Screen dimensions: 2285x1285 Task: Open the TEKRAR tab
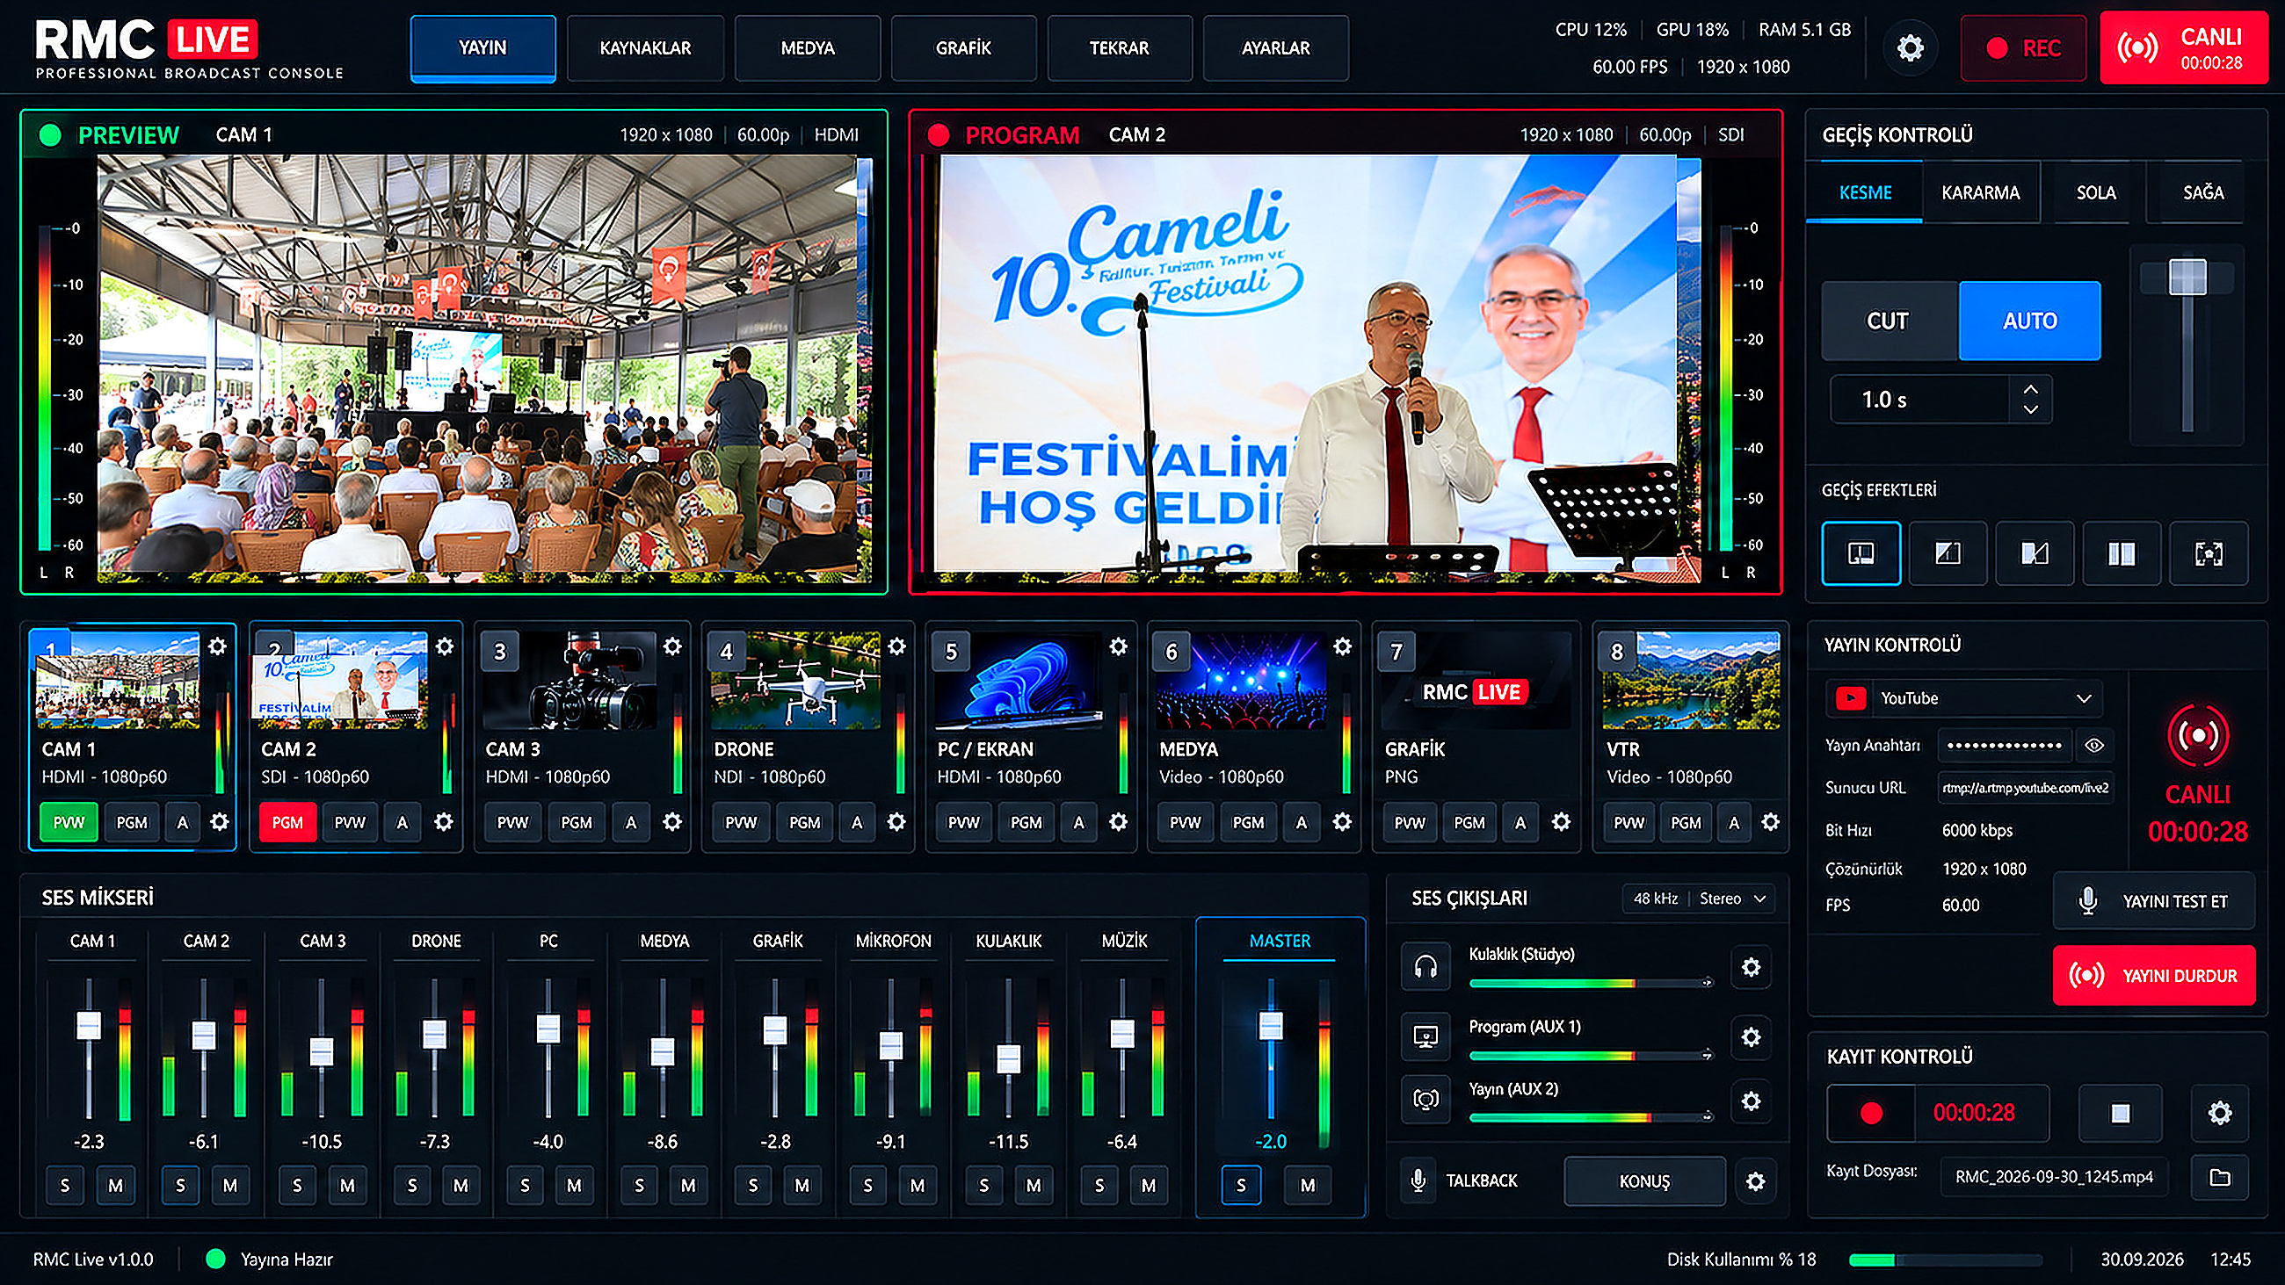(1120, 49)
